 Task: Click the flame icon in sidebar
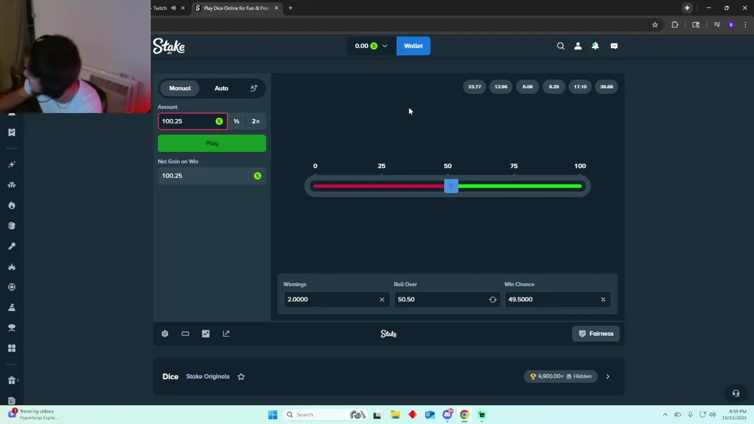click(11, 206)
